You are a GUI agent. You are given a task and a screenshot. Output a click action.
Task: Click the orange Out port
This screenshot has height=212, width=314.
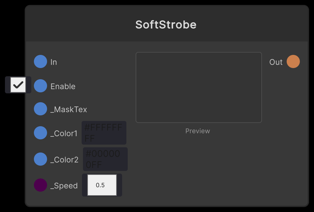pos(294,61)
